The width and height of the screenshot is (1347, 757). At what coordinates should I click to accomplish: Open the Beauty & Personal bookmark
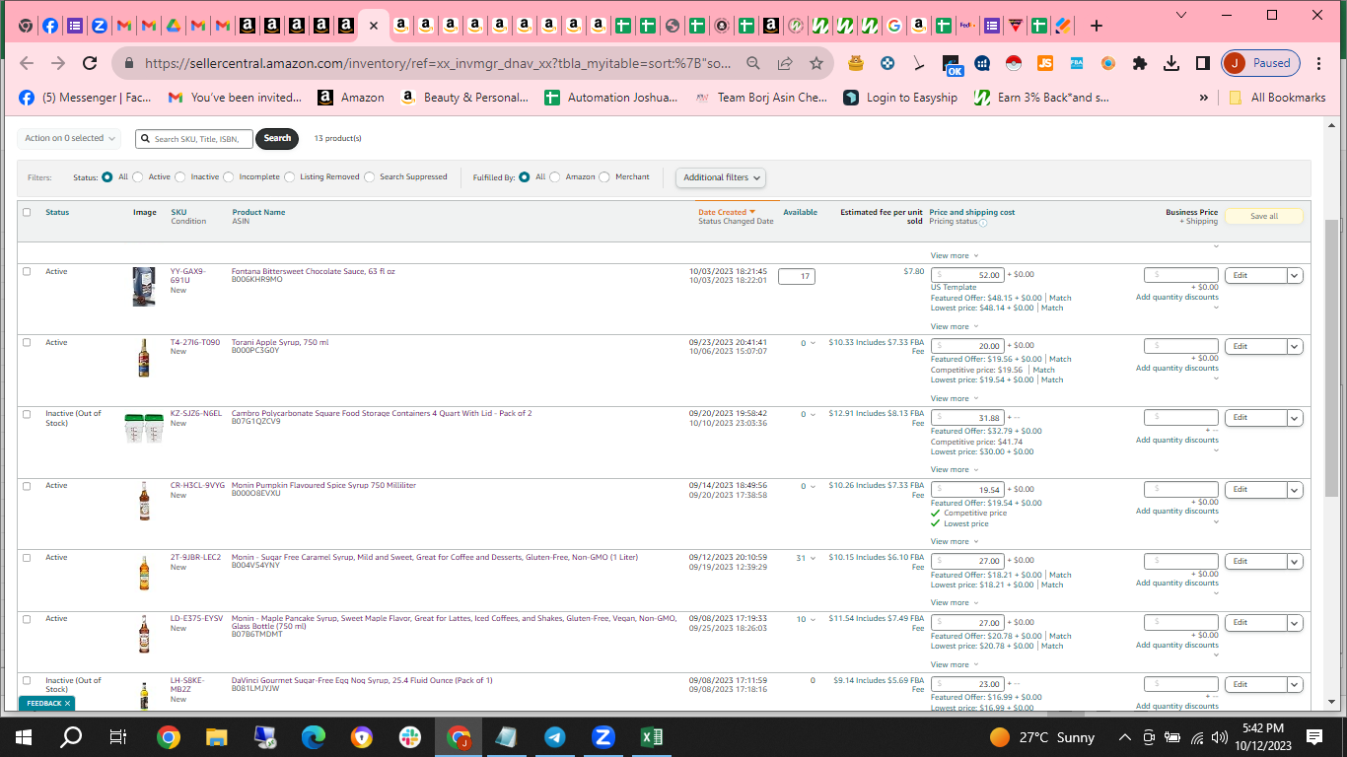point(465,98)
